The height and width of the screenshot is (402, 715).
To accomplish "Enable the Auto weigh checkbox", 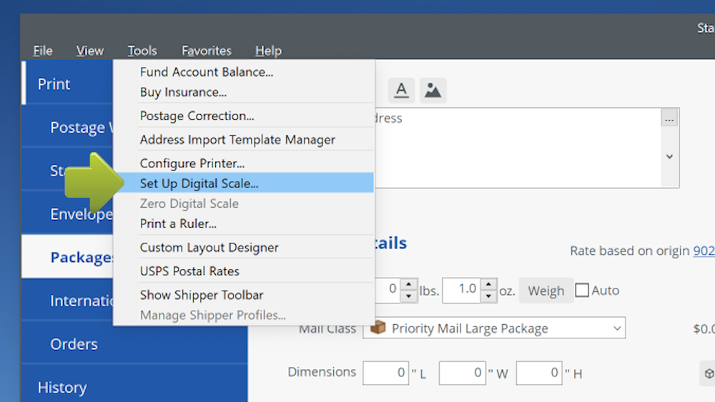I will (582, 291).
